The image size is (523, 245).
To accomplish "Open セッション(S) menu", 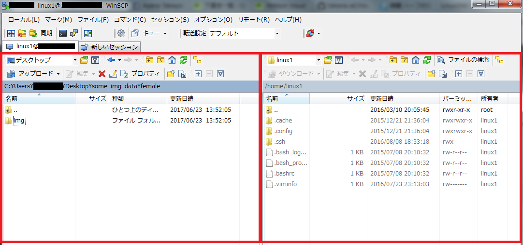I will point(170,20).
